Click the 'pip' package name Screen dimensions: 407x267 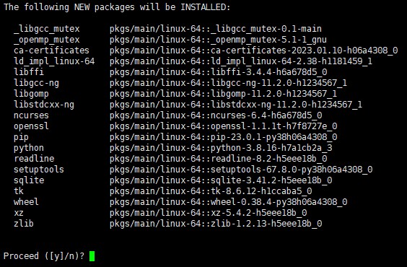coord(21,137)
